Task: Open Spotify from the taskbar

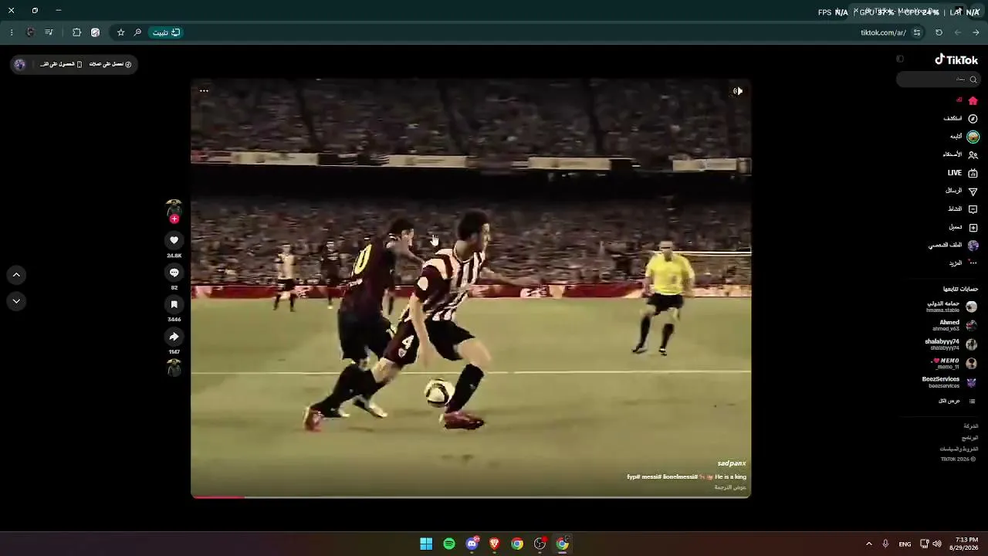Action: (x=449, y=544)
